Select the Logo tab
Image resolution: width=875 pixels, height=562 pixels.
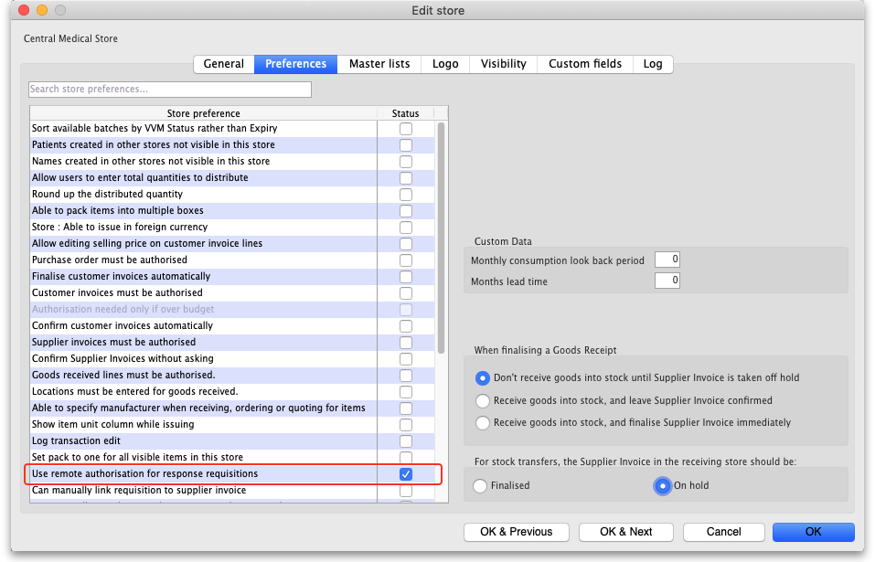pos(445,64)
